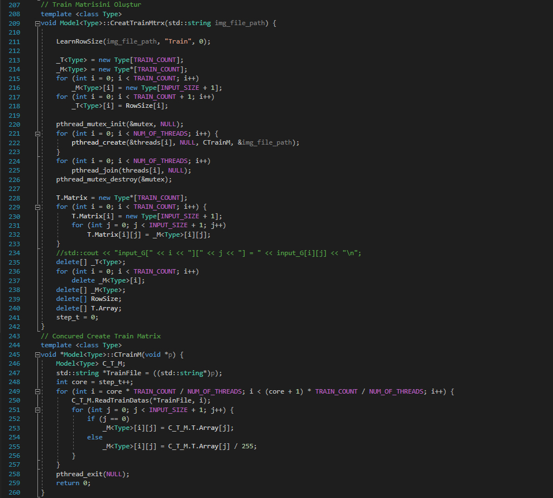Place cursor on pthread_exit(NULL) statement
This screenshot has width=553, height=498.
tap(92, 474)
